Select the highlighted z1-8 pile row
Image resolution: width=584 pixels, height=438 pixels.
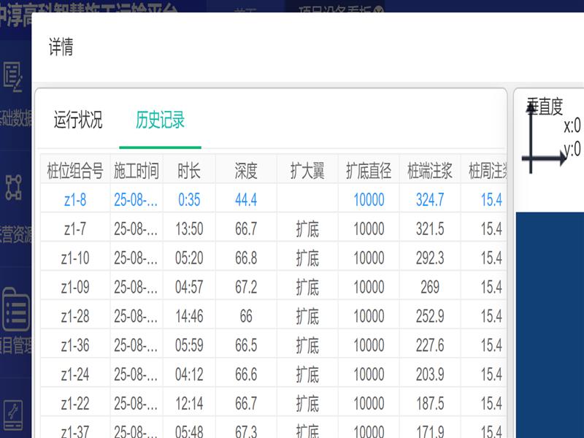coord(74,200)
